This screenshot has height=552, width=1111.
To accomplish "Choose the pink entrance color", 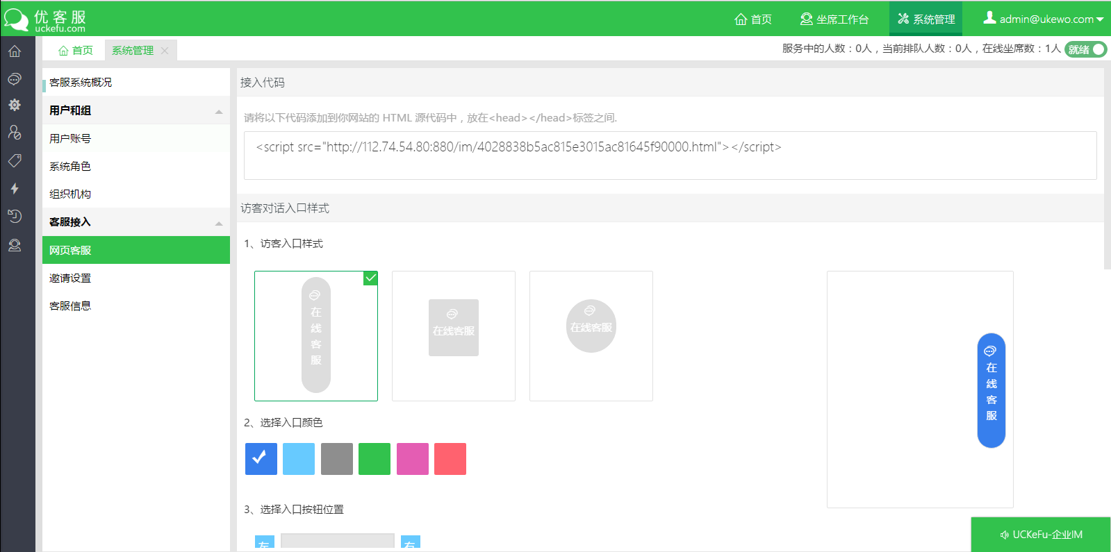I will click(x=413, y=459).
